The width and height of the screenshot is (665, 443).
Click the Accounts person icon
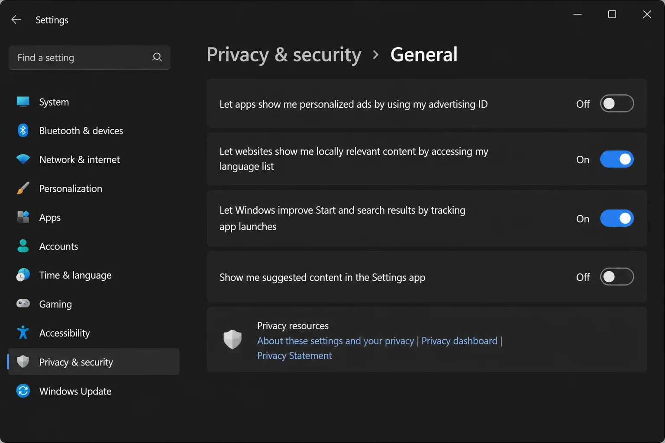(23, 246)
